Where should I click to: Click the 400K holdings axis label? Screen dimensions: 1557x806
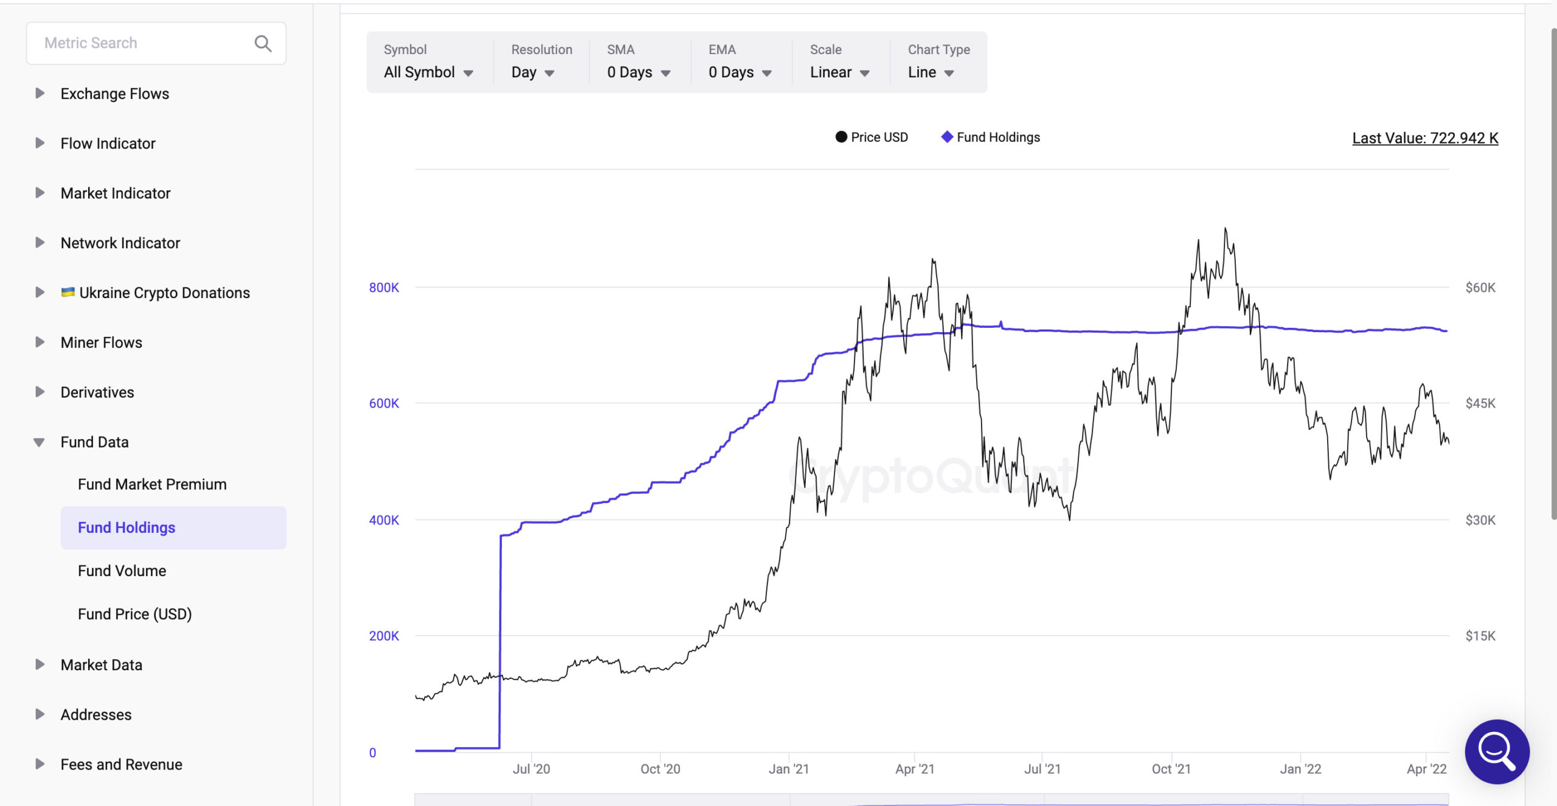[x=384, y=520]
